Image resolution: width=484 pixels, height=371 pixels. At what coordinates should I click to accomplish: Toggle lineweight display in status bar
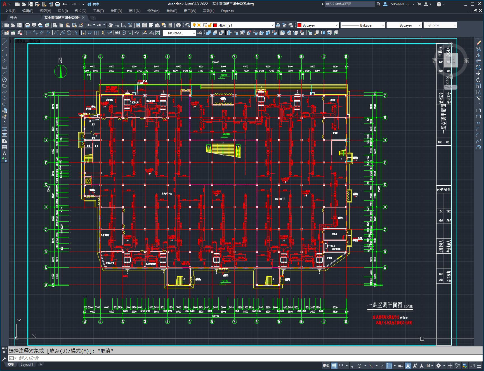[x=401, y=365]
